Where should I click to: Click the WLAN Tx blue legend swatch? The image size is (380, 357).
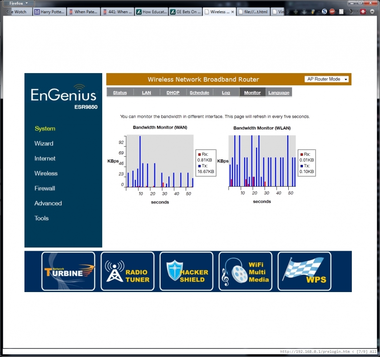(x=302, y=166)
